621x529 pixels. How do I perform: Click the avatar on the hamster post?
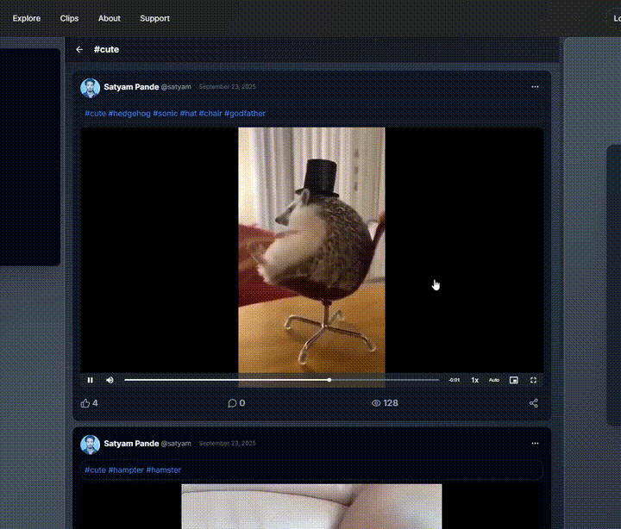coord(90,443)
